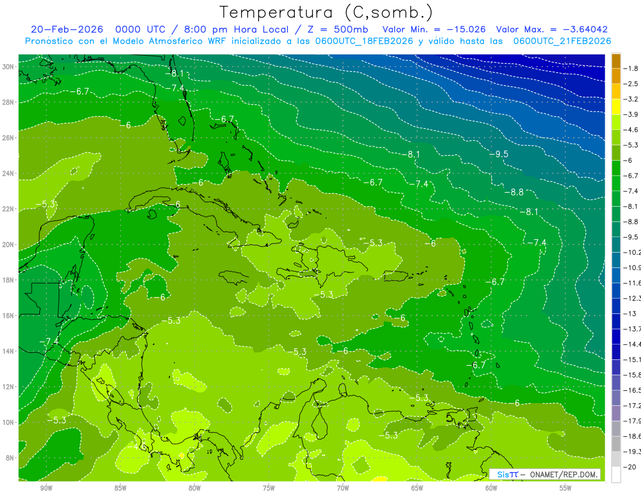Click the legend value "-18.6"
The height and width of the screenshot is (495, 641).
(x=632, y=436)
